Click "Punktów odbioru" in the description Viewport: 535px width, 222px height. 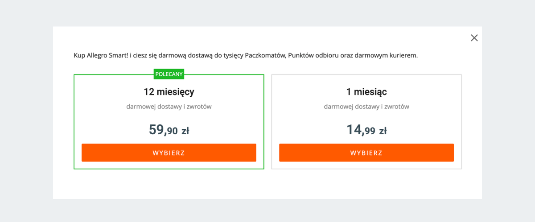coord(311,56)
